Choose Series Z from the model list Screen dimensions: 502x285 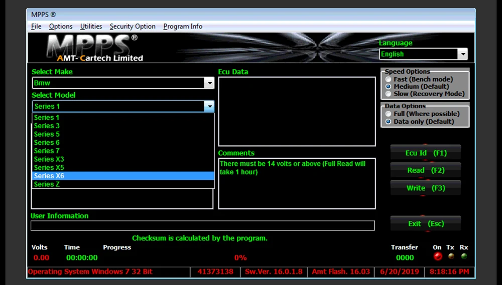pyautogui.click(x=123, y=184)
